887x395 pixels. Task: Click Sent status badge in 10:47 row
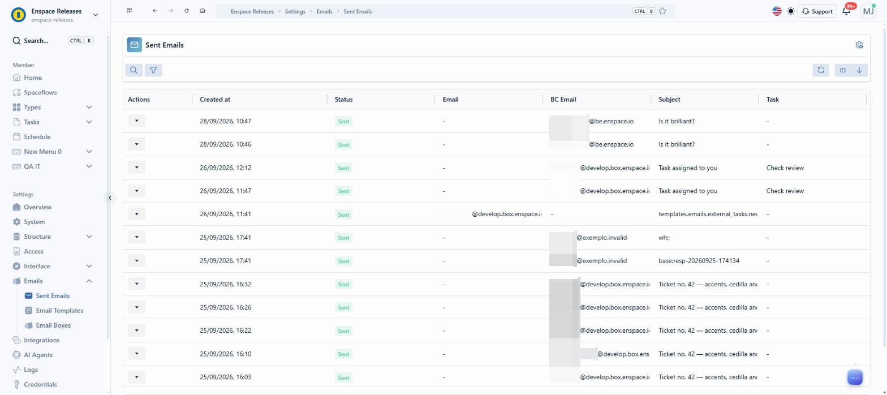343,122
